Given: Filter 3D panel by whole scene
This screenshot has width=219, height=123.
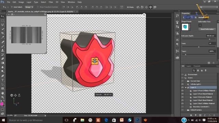Looking at the screenshot, I should click(194, 71).
